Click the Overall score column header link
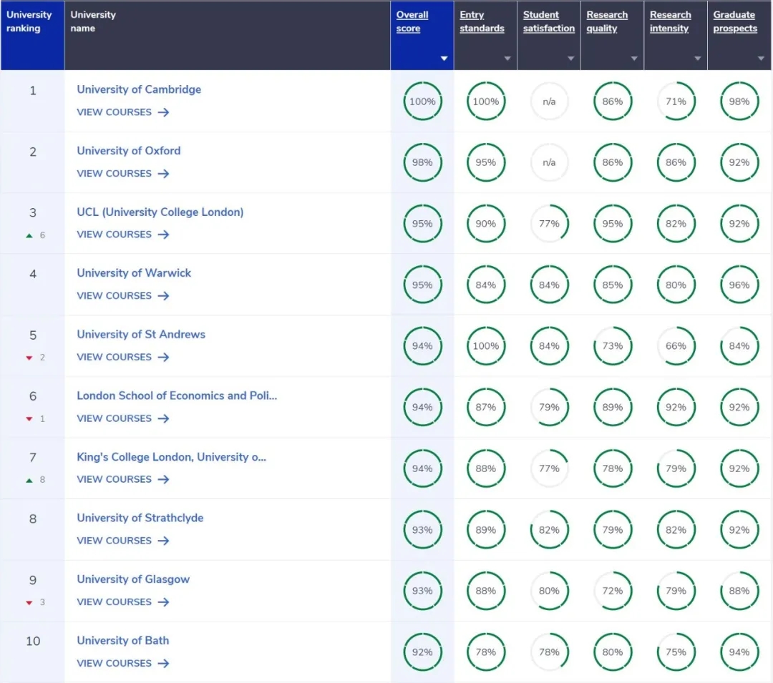 click(412, 21)
